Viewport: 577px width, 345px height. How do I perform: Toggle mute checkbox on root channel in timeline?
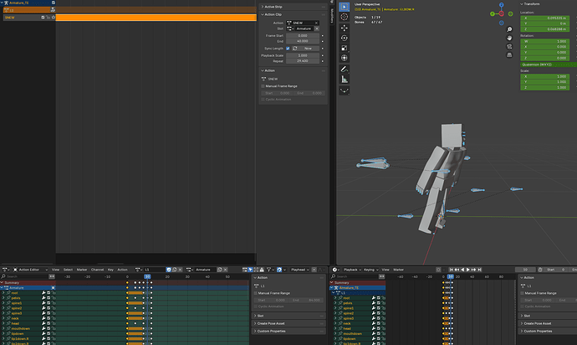pyautogui.click(x=378, y=298)
